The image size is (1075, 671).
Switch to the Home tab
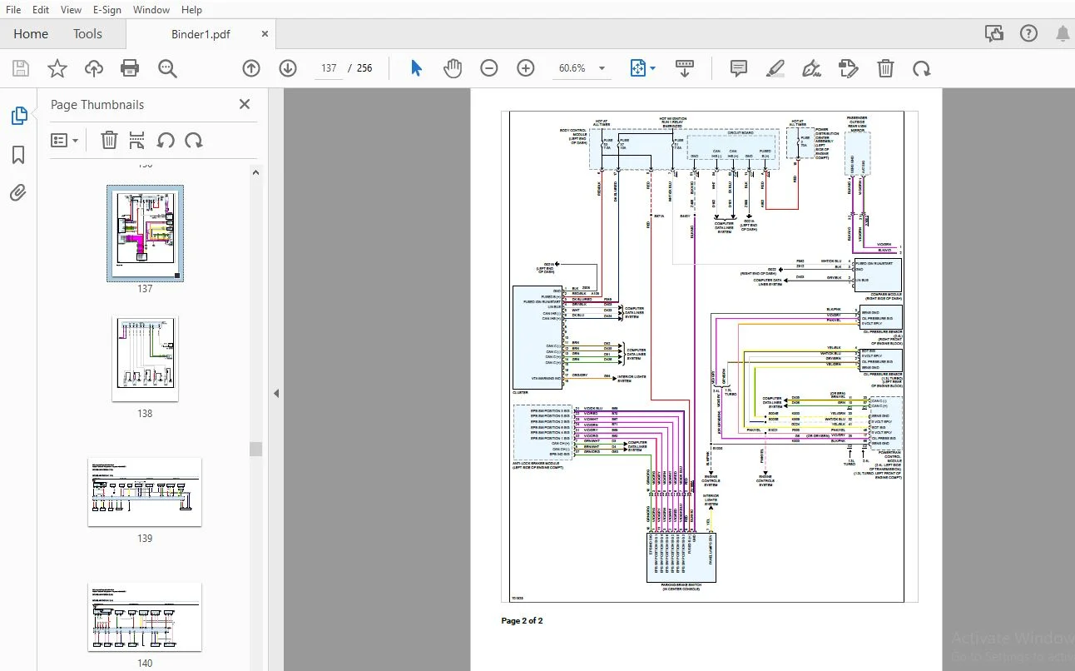(31, 34)
